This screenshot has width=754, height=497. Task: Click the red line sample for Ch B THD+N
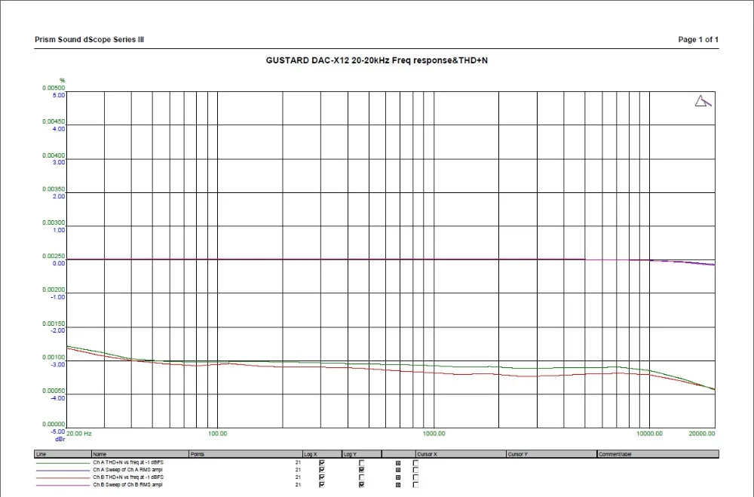tap(63, 477)
